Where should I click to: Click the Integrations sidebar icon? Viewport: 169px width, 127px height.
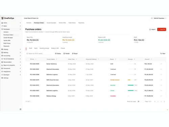(2, 71)
